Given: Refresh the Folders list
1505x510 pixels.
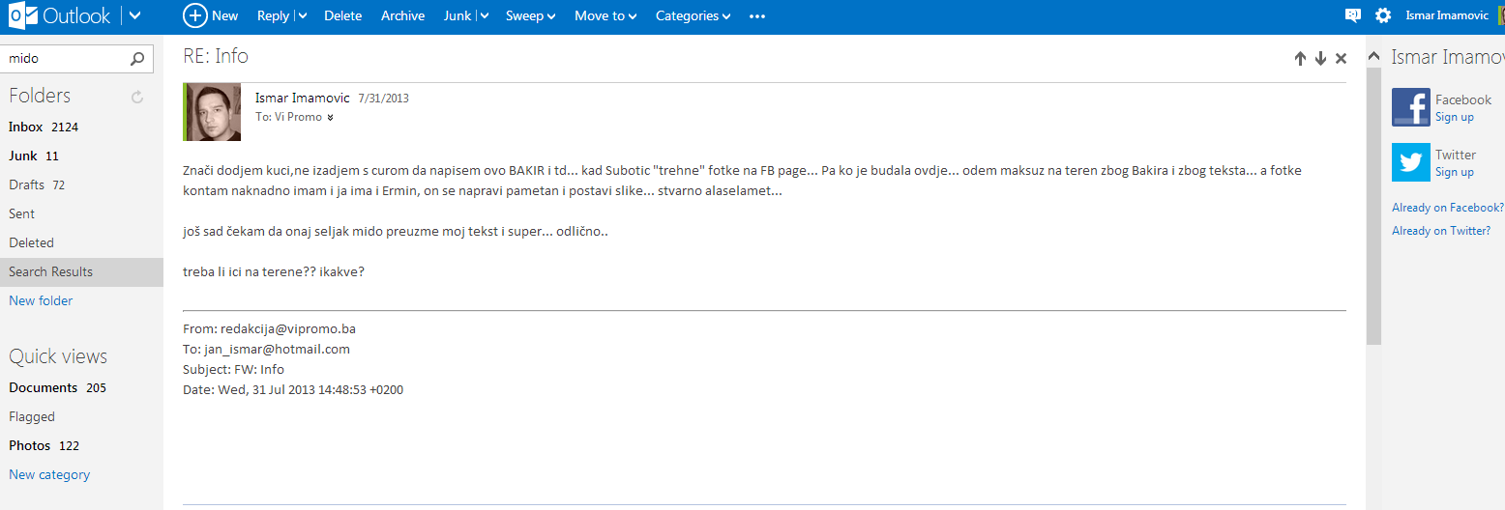Looking at the screenshot, I should [x=137, y=97].
